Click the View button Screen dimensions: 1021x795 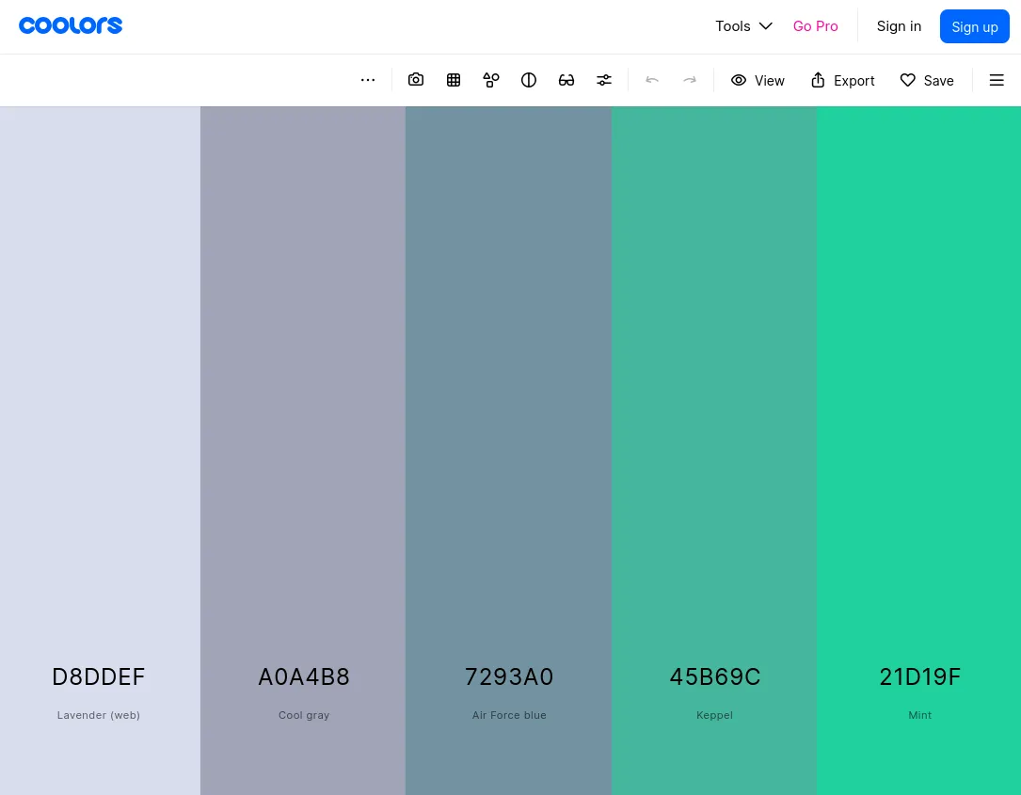tap(758, 80)
